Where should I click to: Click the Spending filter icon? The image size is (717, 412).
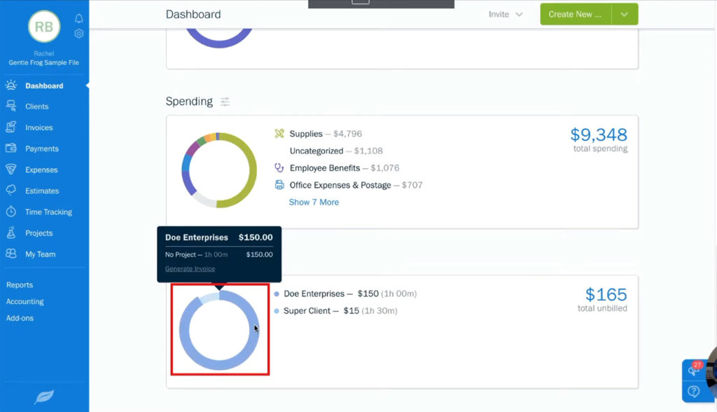tap(225, 102)
